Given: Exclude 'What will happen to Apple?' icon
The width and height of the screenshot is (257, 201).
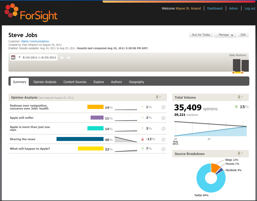Looking at the screenshot, I should click(163, 149).
